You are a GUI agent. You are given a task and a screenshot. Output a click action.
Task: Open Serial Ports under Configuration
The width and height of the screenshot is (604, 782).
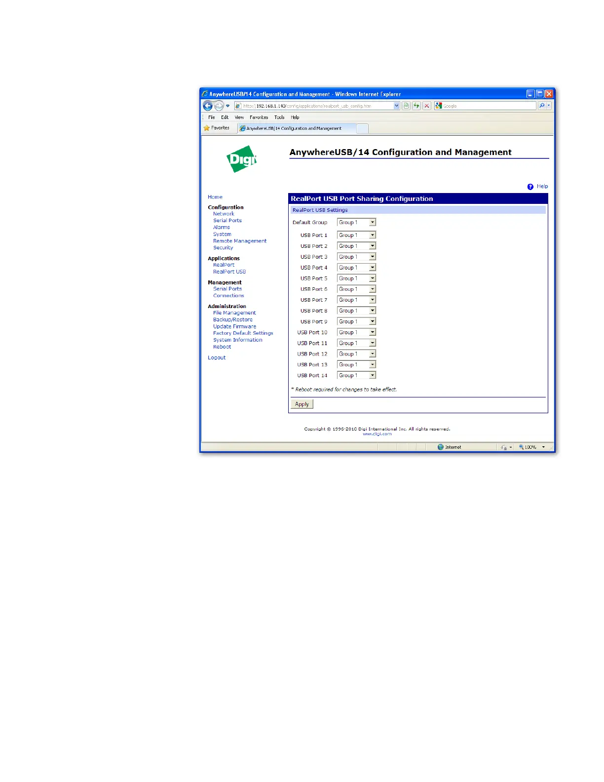point(227,221)
